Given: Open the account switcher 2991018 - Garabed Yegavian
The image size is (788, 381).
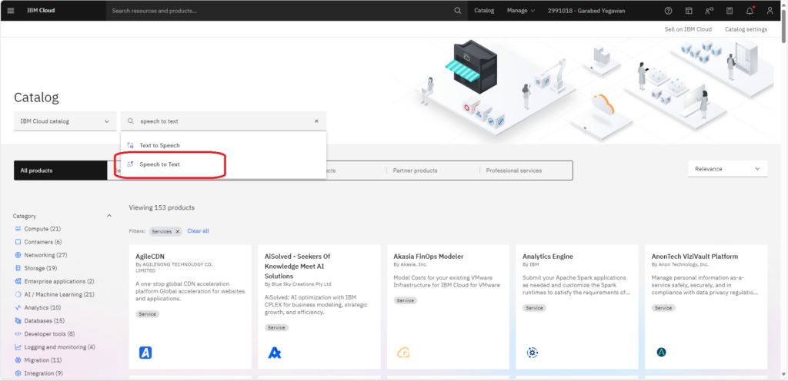Looking at the screenshot, I should [586, 11].
